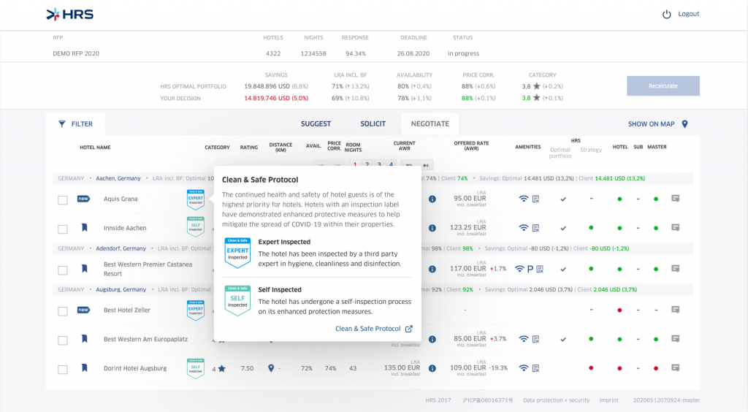The image size is (748, 412).
Task: Tick Best Western Am Europaplatz checkbox
Action: click(x=63, y=340)
